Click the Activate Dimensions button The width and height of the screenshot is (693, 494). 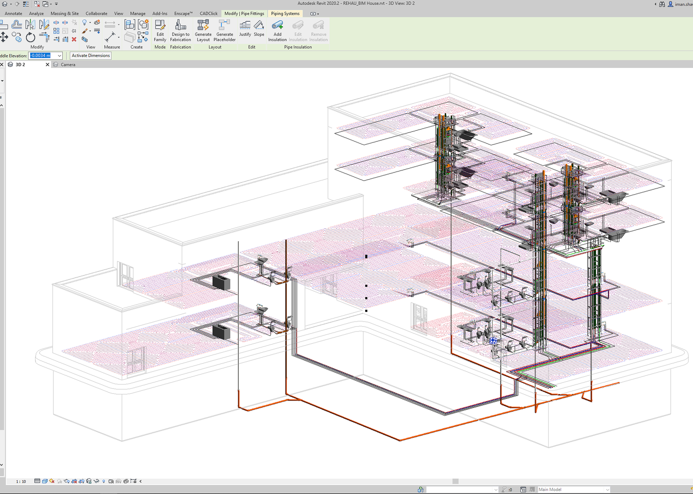[x=90, y=55]
